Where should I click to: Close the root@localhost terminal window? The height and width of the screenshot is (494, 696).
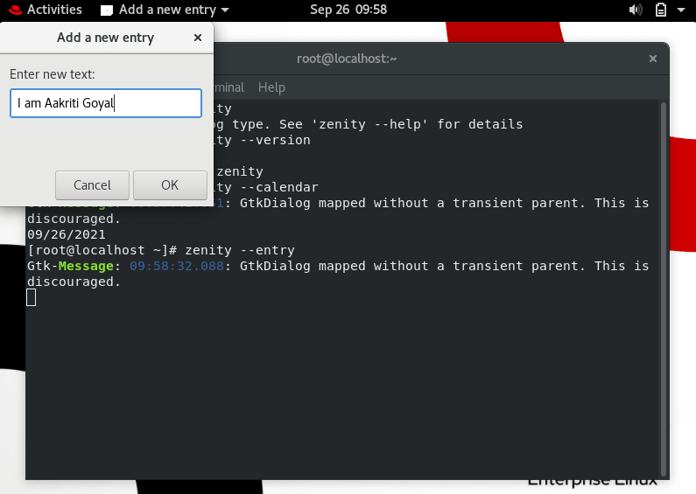pyautogui.click(x=652, y=59)
